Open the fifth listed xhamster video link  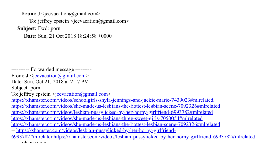tap(116, 124)
